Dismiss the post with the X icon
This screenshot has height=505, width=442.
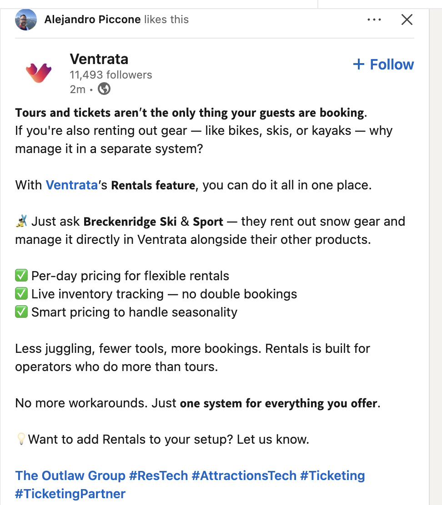coord(407,20)
